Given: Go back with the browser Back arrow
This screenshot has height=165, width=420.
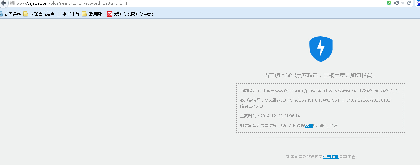Looking at the screenshot, I should click(3, 3).
